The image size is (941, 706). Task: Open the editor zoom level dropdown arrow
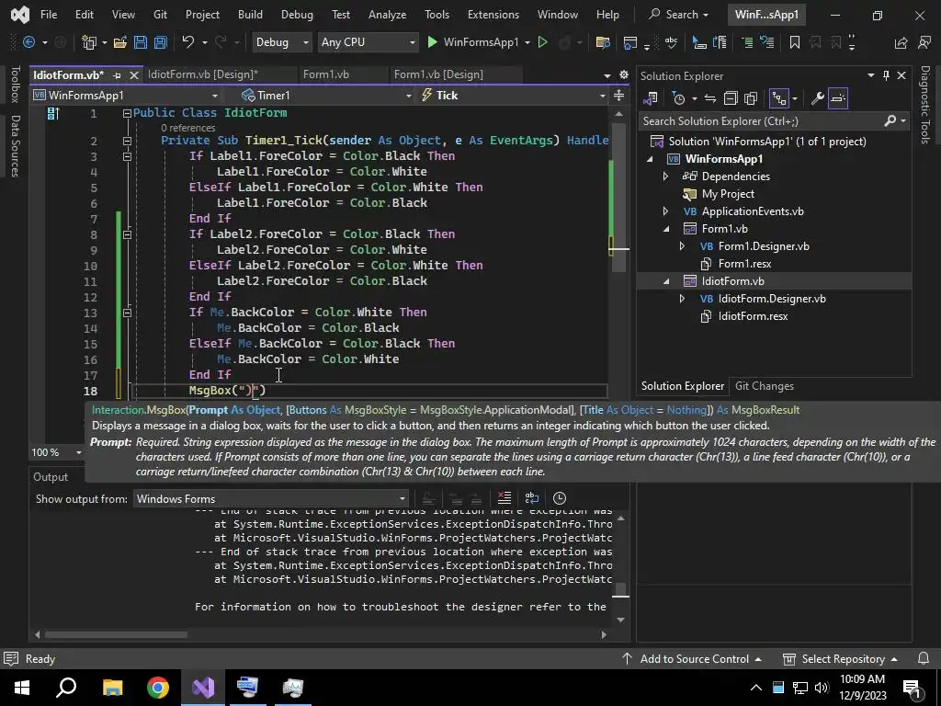click(x=79, y=452)
